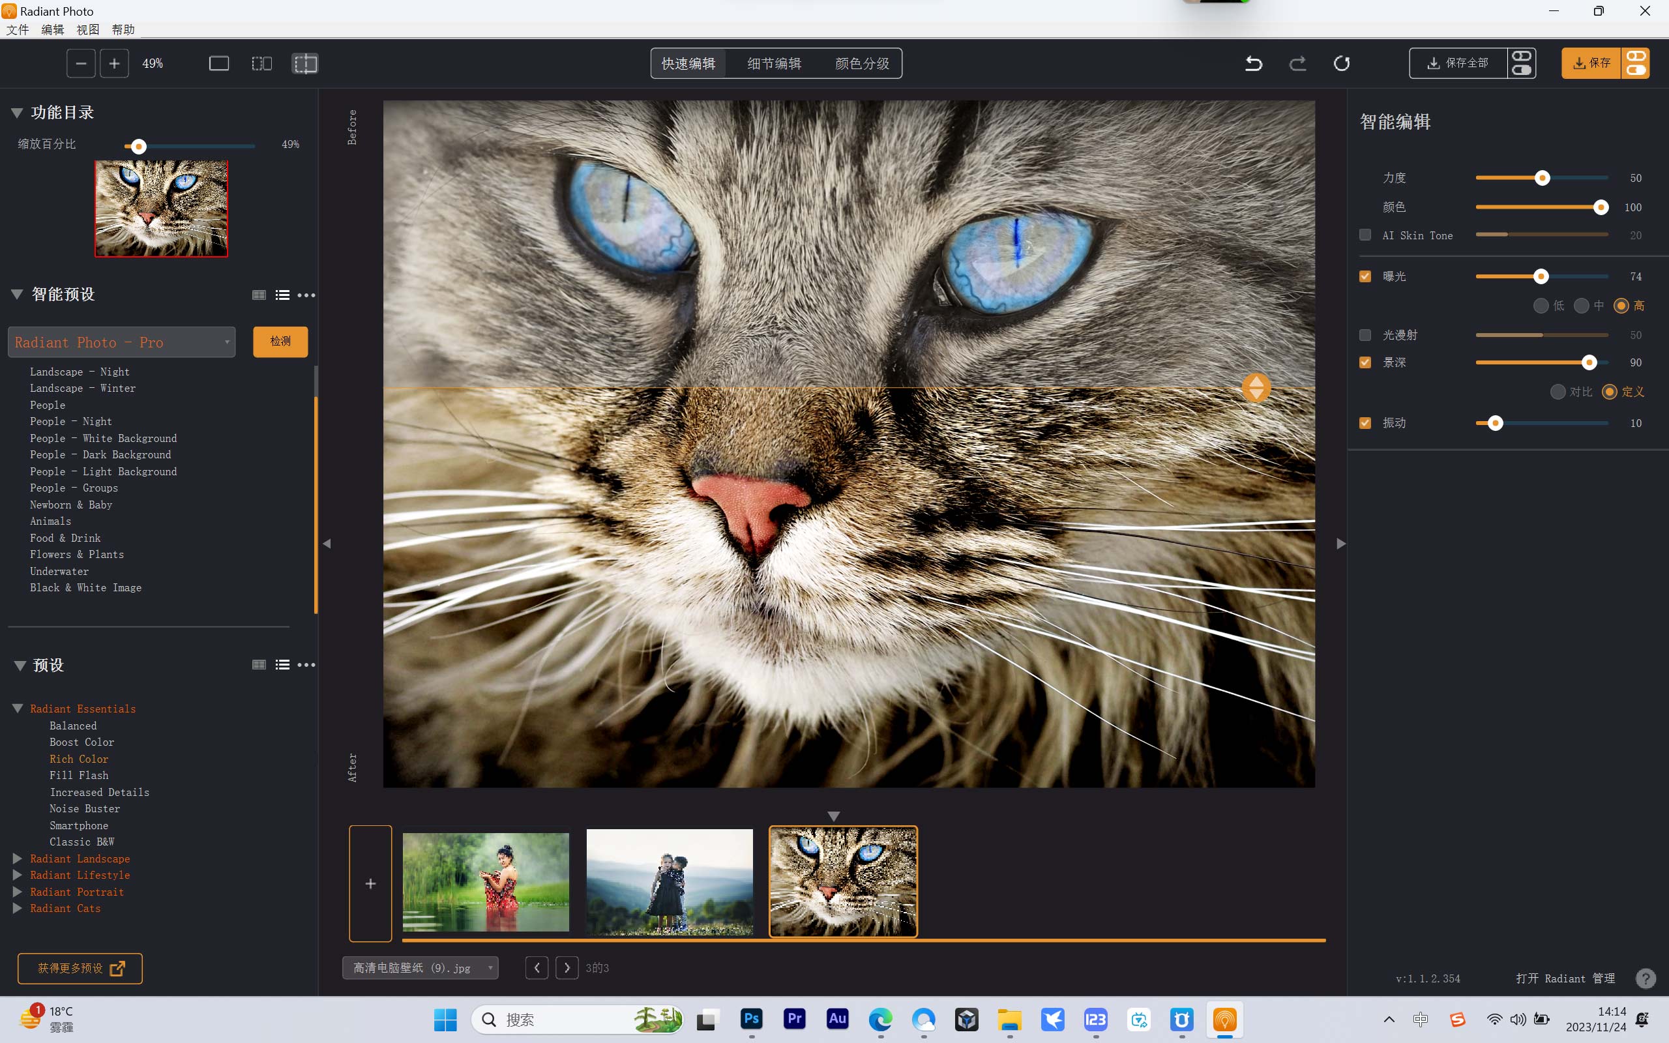1669x1043 pixels.
Task: Open the presets panel three-dots menu
Action: (x=306, y=665)
